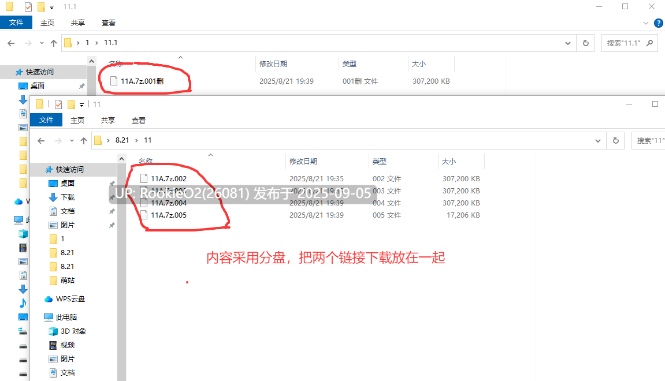665x381 pixels.
Task: Expand address bar history in the 11.1 window
Action: click(567, 43)
